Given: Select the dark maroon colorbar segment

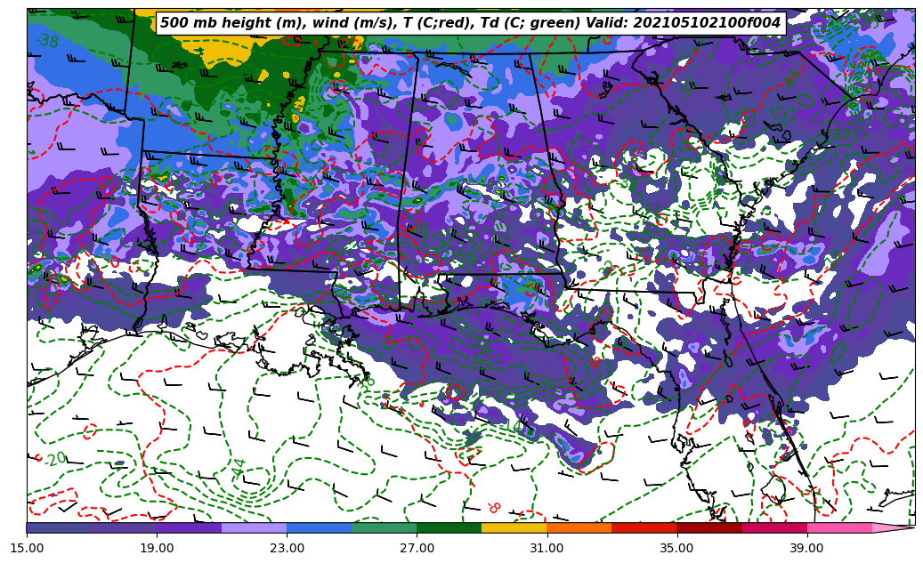Looking at the screenshot, I should click(x=708, y=527).
